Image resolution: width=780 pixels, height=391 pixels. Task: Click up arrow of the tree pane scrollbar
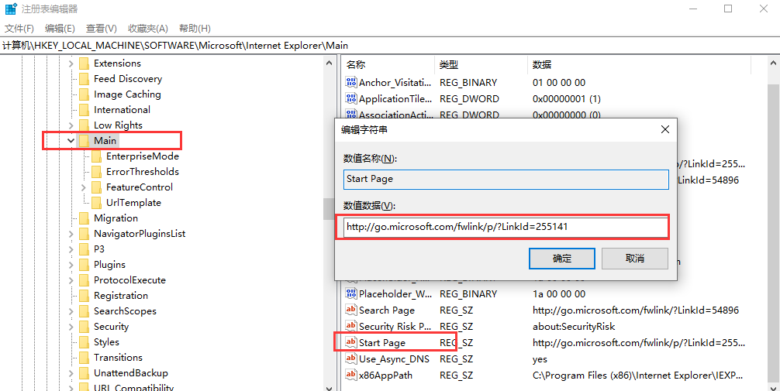point(329,63)
